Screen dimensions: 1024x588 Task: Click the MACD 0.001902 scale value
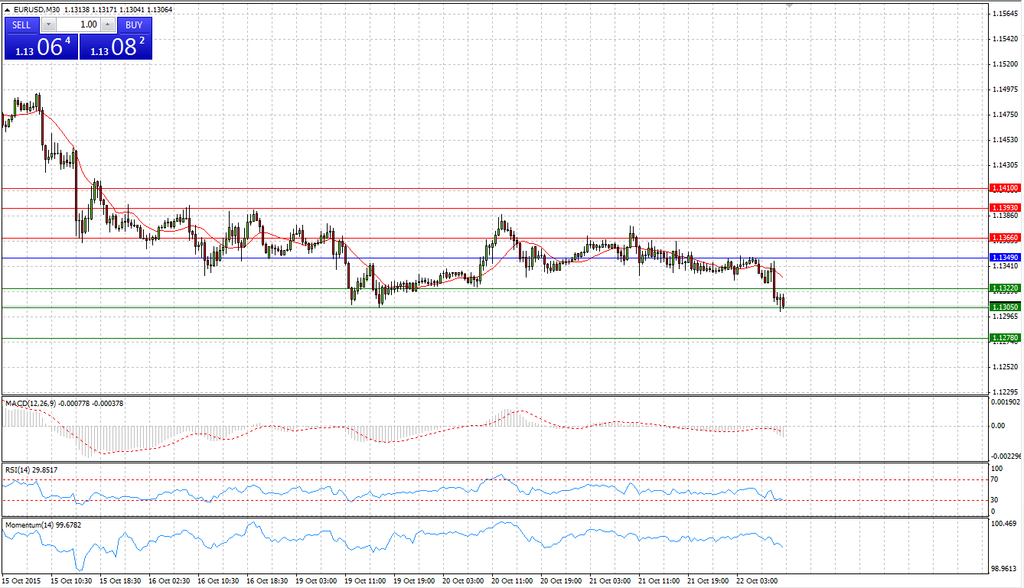coord(1005,402)
